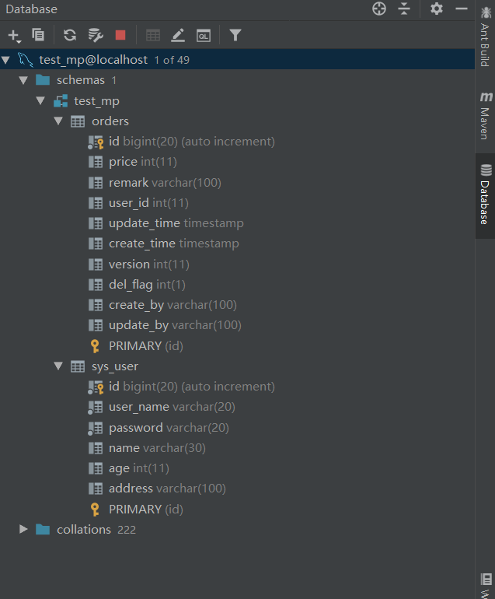The image size is (495, 599).
Task: Collapse the sys_user table node
Action: click(59, 366)
